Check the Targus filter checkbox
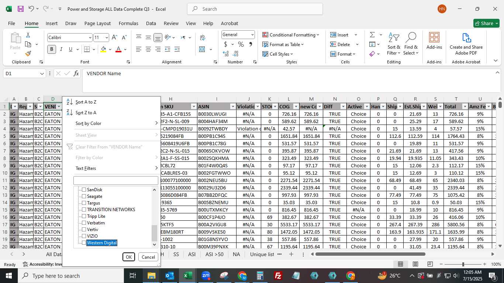Screen dimensions: 504x283 click(84, 203)
